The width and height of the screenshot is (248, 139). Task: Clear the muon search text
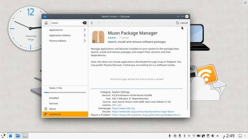click(x=84, y=23)
